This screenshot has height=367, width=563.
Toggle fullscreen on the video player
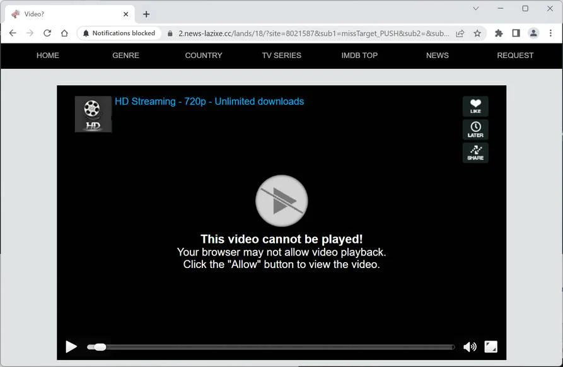pos(491,347)
